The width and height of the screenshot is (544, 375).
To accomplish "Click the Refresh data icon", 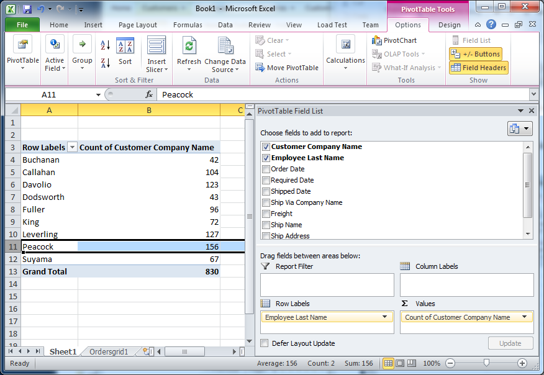I will (x=189, y=46).
